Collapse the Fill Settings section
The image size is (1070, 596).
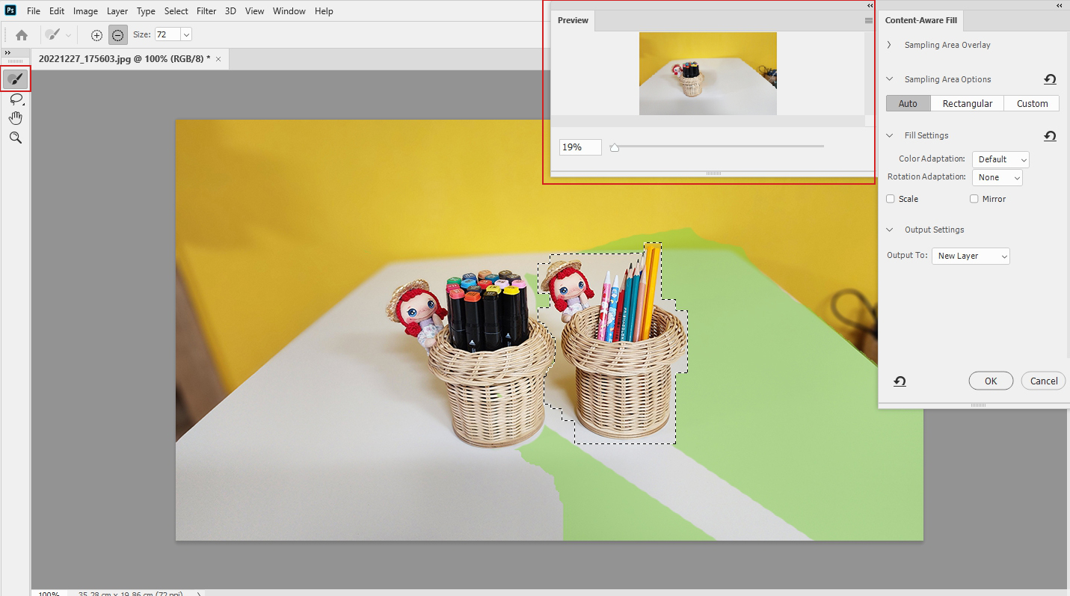[x=889, y=135]
